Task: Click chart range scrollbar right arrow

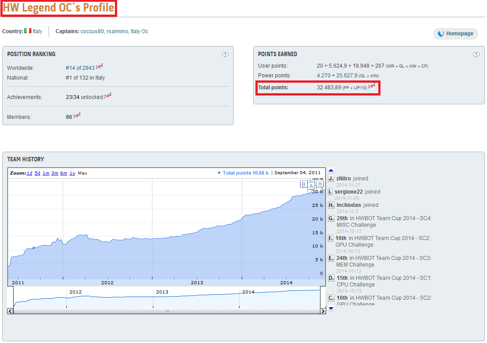Action: (x=323, y=311)
